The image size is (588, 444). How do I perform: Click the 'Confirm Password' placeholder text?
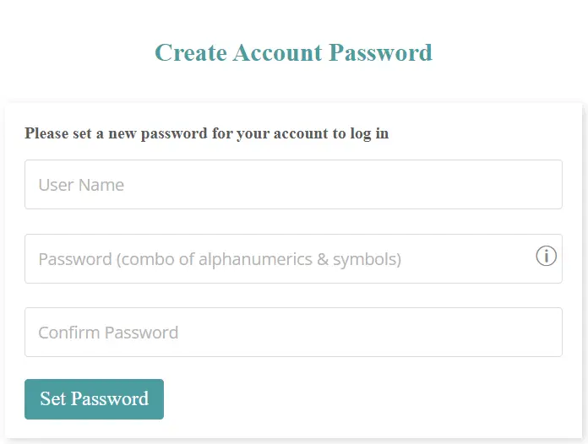[108, 333]
